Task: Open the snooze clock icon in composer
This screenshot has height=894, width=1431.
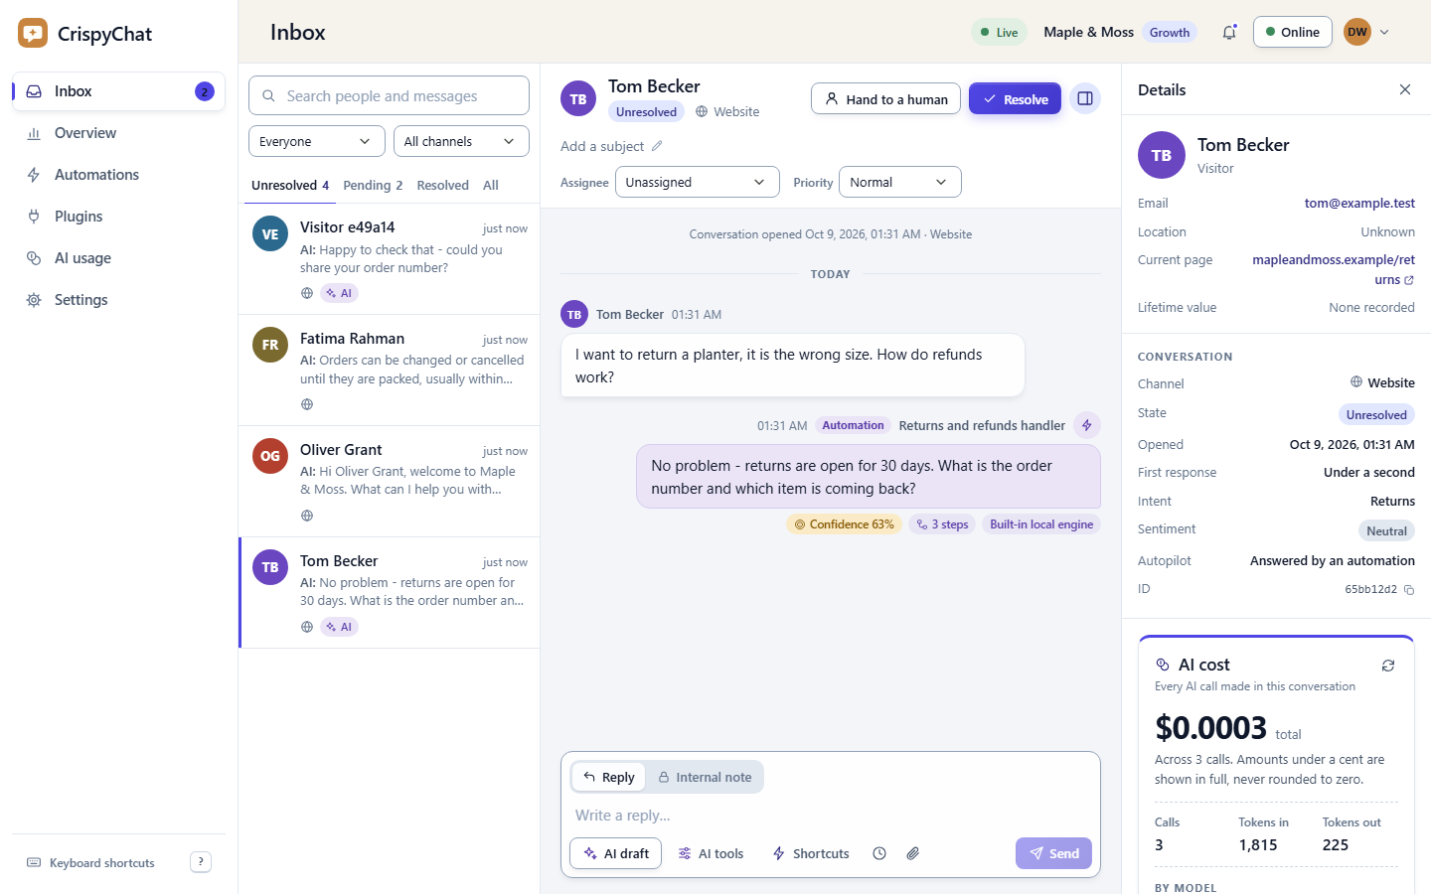Action: pyautogui.click(x=879, y=853)
